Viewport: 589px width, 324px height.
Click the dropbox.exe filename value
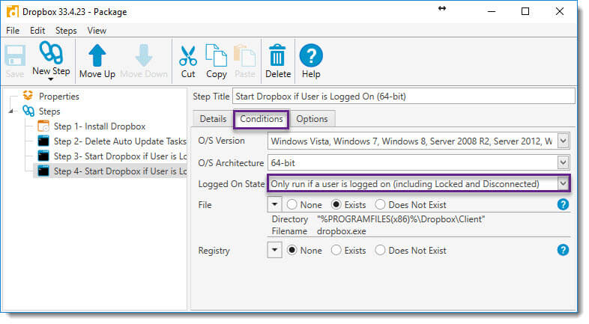[x=342, y=231]
